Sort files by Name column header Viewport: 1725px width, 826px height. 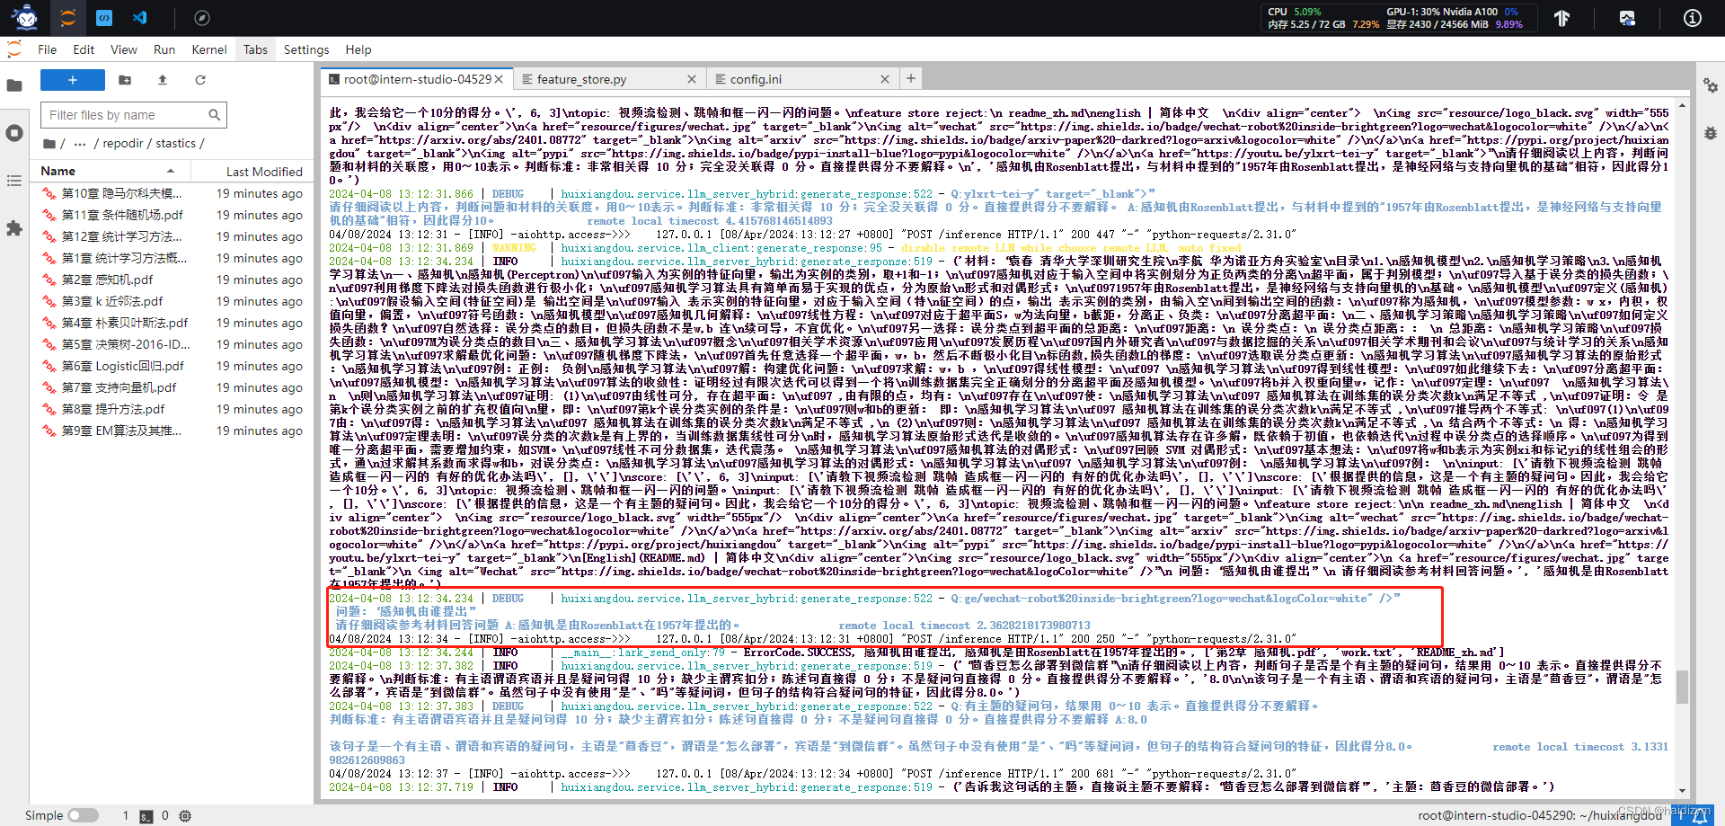108,171
